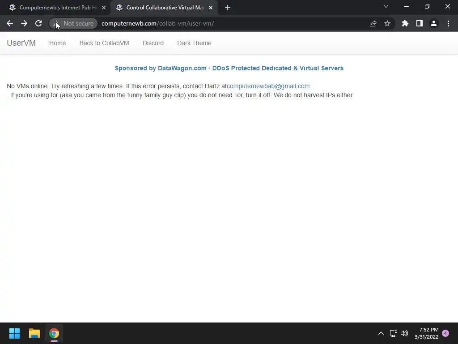
Task: Open a new browser tab
Action: click(228, 8)
